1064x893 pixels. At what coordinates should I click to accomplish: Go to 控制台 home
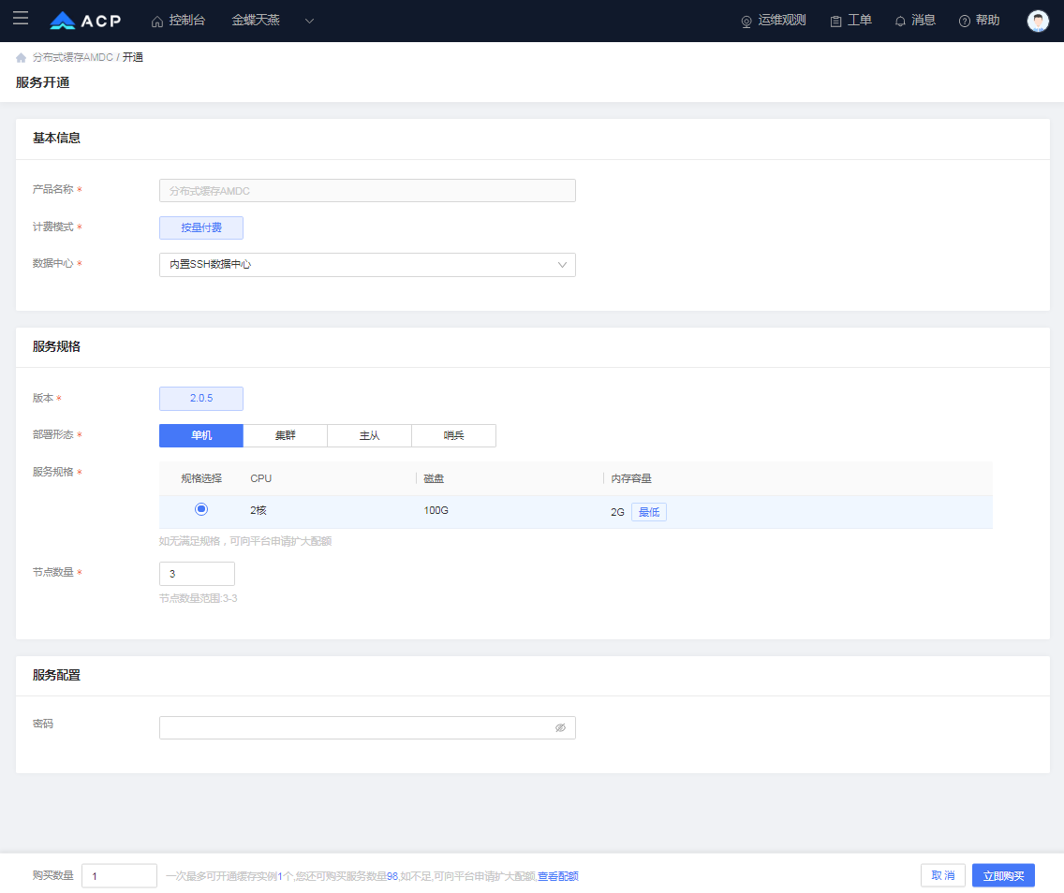click(x=178, y=21)
